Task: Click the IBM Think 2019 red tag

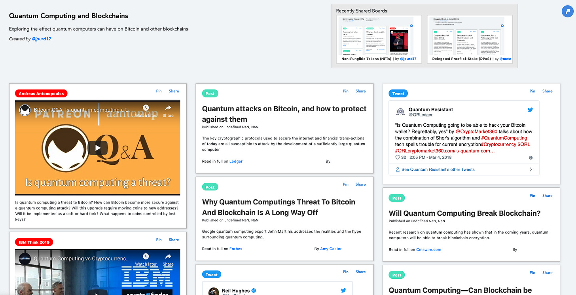Action: (x=34, y=242)
